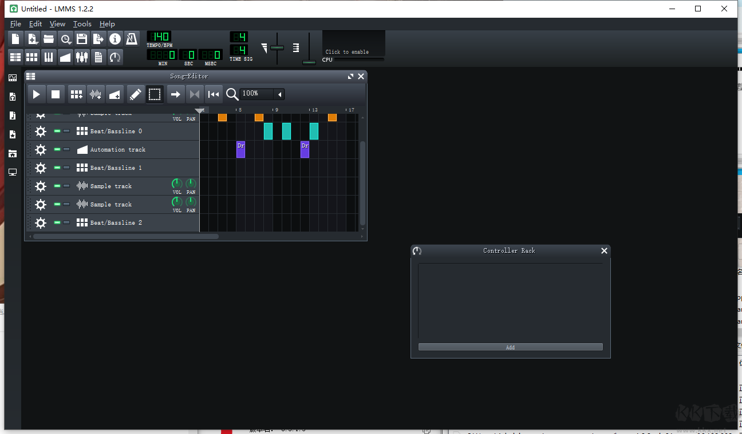Open the Project Notes window
The image size is (742, 434).
point(98,57)
